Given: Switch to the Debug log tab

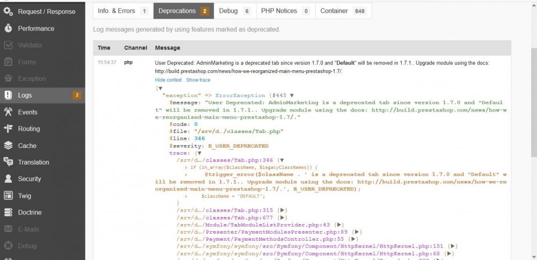Looking at the screenshot, I should tap(235, 11).
